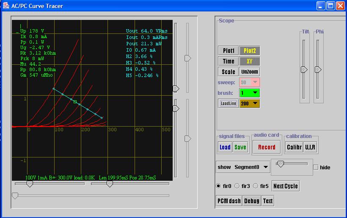Click the Next Cycle button

click(x=286, y=186)
